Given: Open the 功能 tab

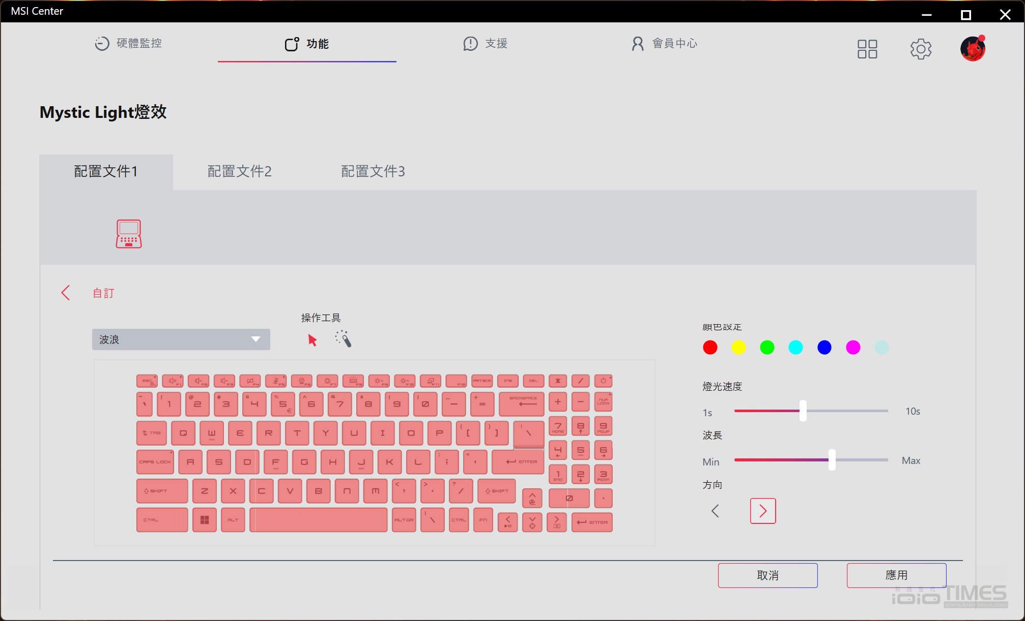Looking at the screenshot, I should tap(307, 44).
